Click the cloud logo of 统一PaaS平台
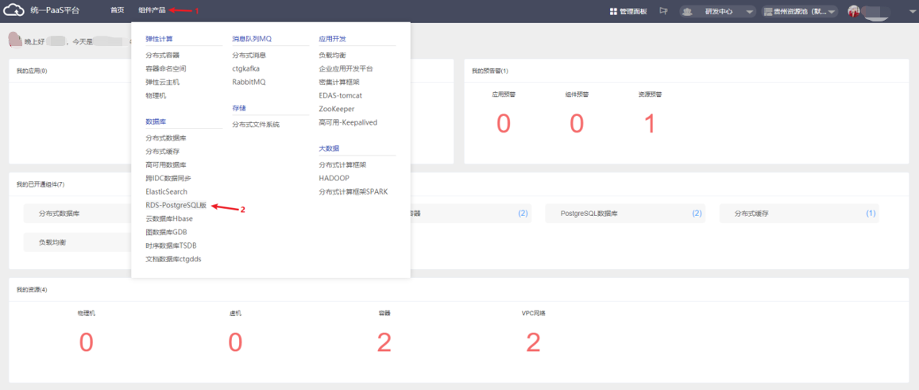Screen dimensions: 919x390 [14, 10]
